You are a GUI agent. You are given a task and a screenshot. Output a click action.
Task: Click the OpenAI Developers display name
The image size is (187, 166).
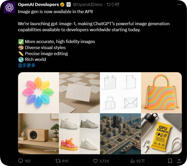click(38, 4)
